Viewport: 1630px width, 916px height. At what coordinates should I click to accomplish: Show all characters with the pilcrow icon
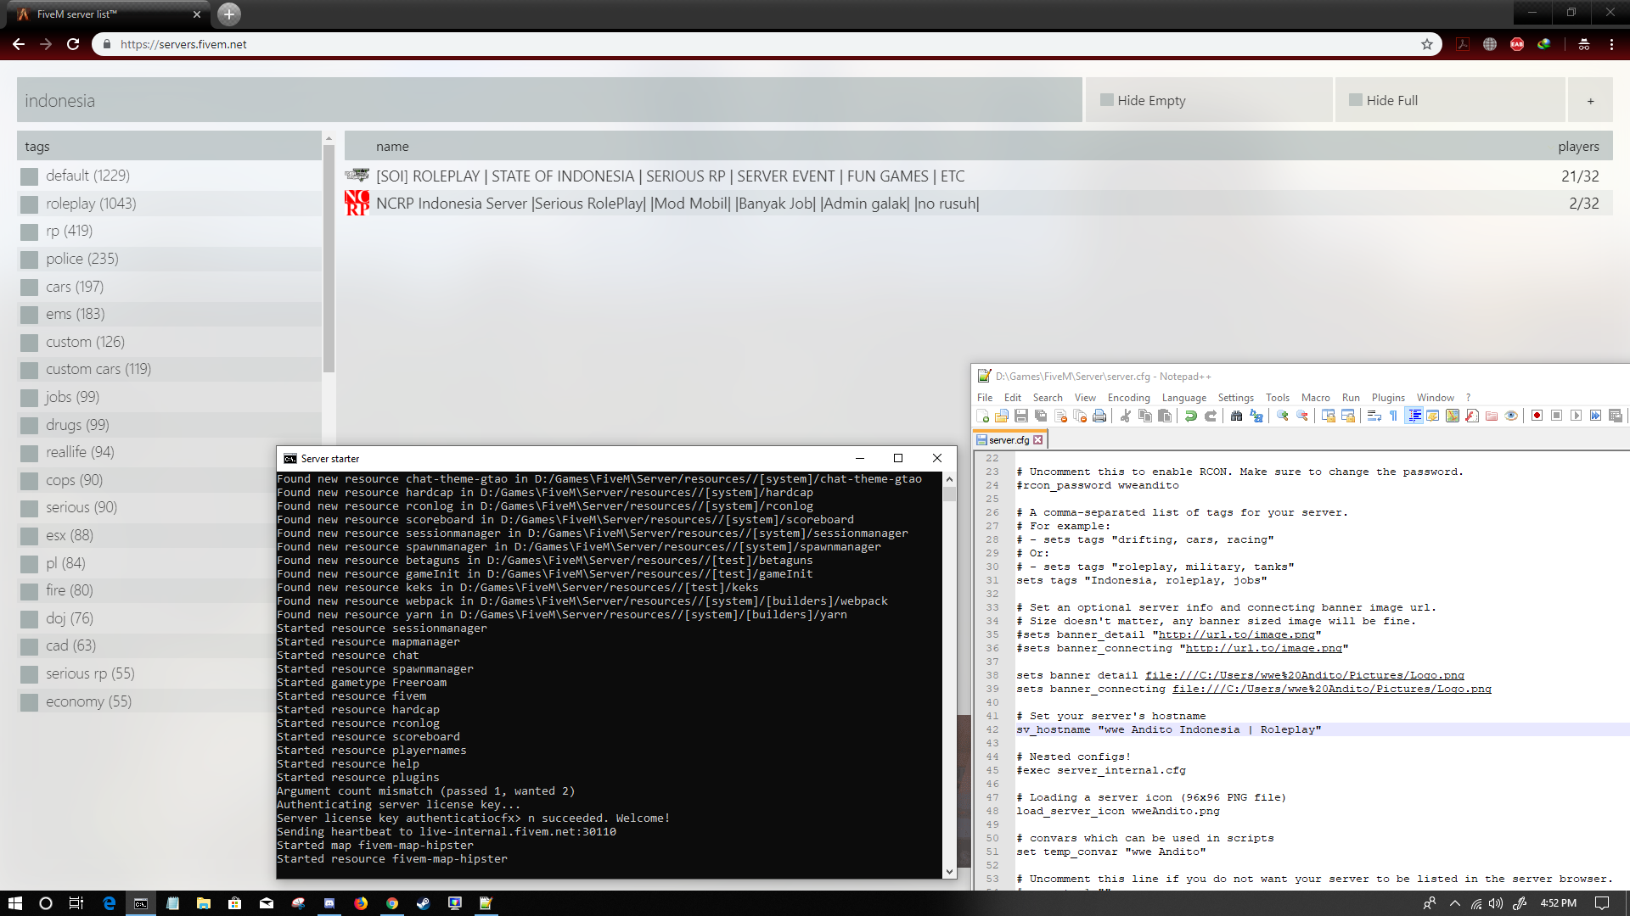(x=1394, y=416)
